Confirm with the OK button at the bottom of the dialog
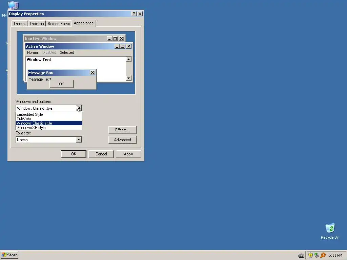 click(x=74, y=154)
